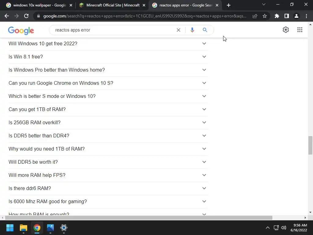Viewport: 313px width, 235px height.
Task: Expand 'Can you get 1TB of RAM?'
Action: coord(108,110)
